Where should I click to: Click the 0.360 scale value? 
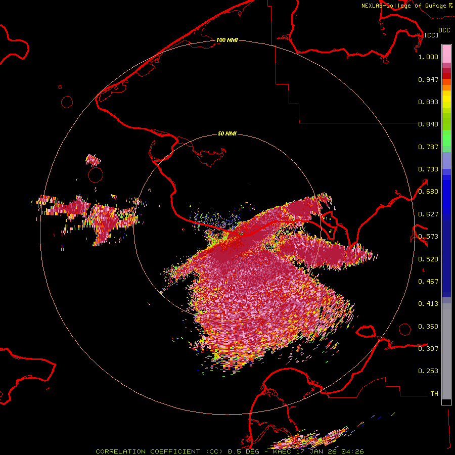tap(428, 327)
